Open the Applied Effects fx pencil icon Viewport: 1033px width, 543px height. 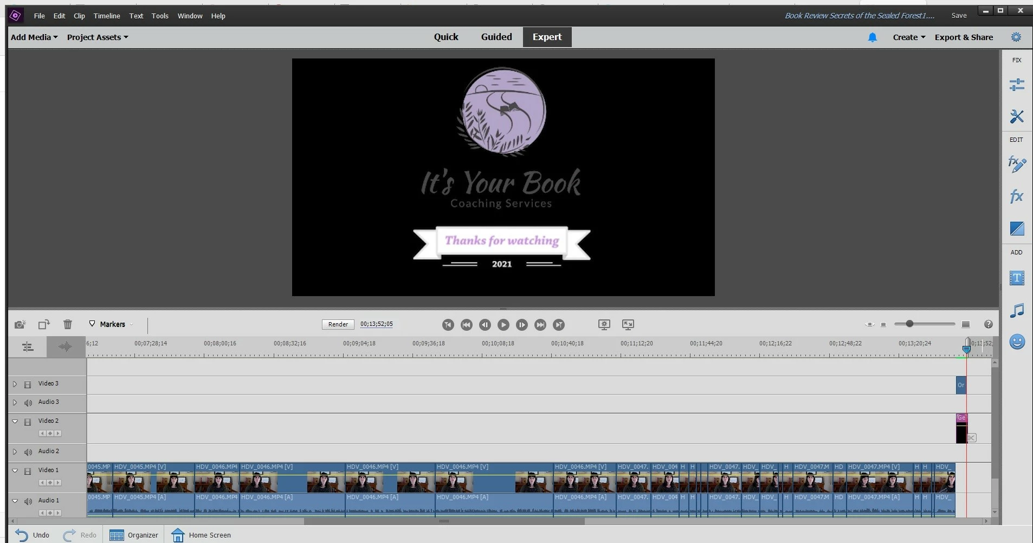[1017, 164]
